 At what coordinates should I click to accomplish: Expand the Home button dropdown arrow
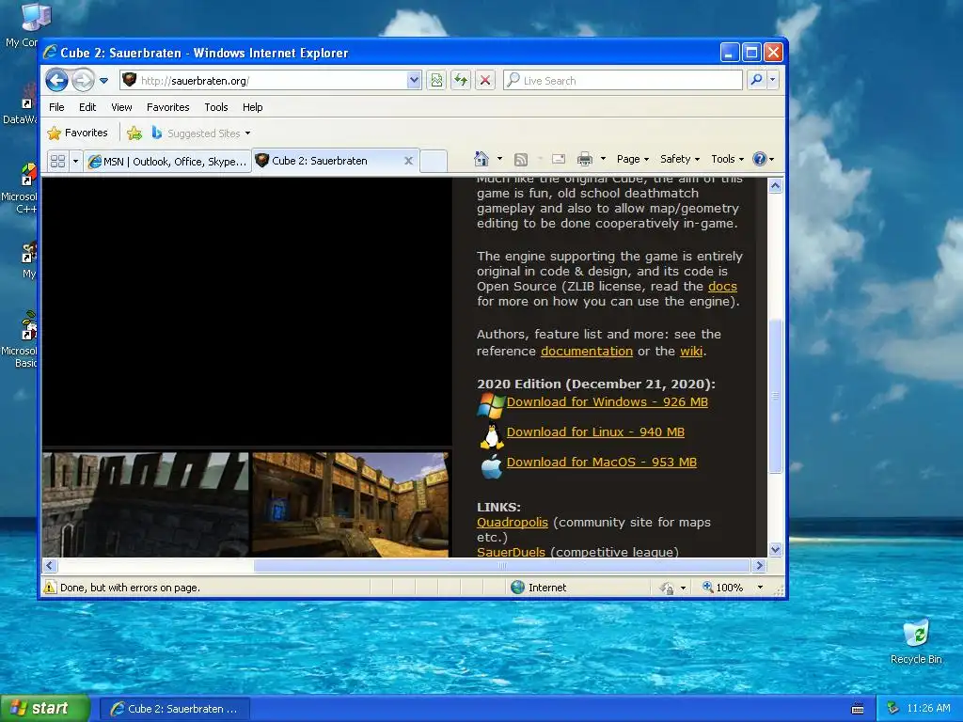tap(499, 159)
